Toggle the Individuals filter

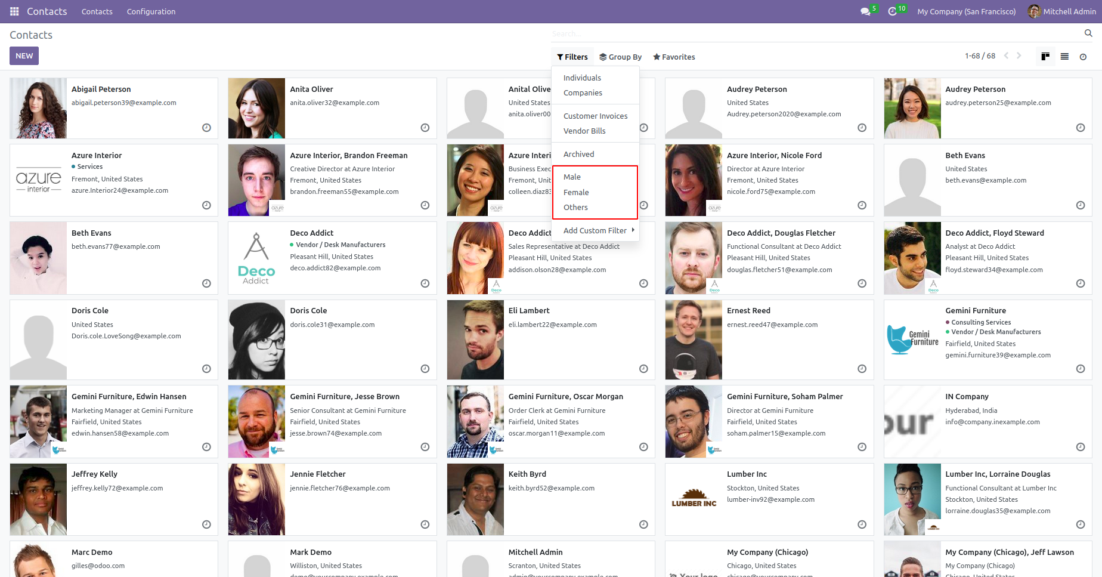click(596, 78)
